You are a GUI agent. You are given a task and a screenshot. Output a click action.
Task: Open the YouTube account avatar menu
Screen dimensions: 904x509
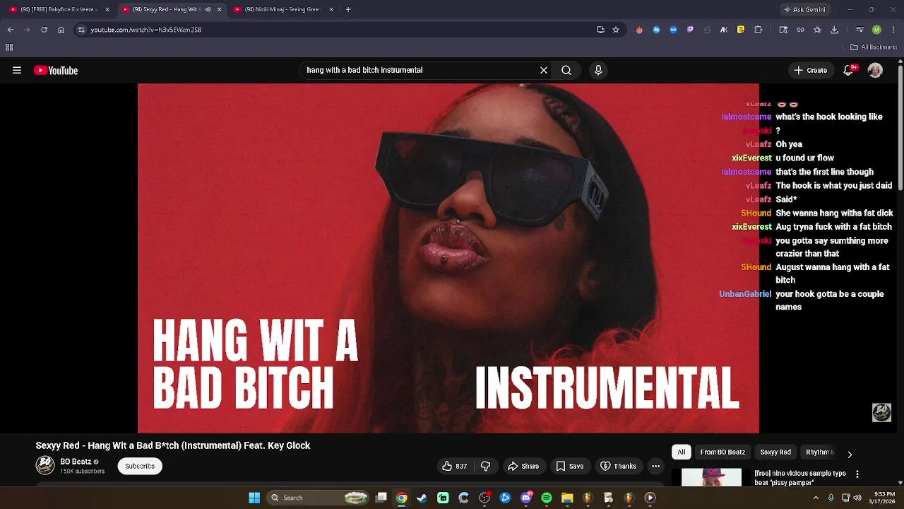(x=875, y=70)
